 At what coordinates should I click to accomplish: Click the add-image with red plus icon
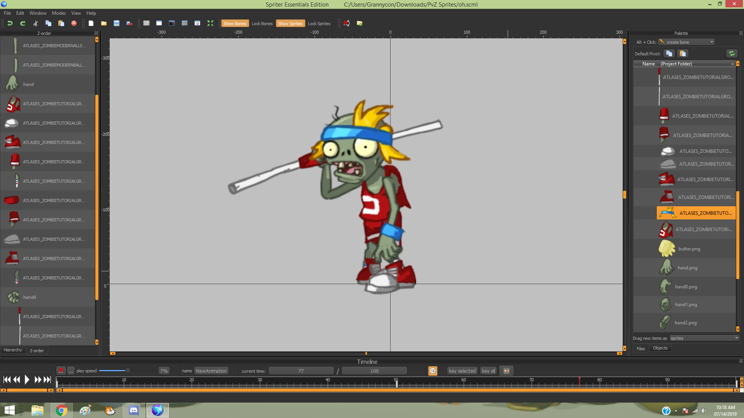[129, 23]
